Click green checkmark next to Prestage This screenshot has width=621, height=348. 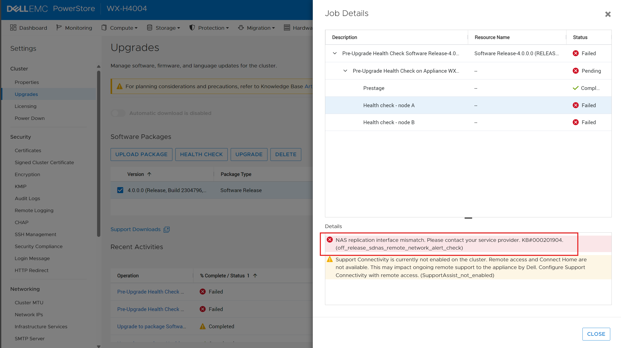coord(576,88)
